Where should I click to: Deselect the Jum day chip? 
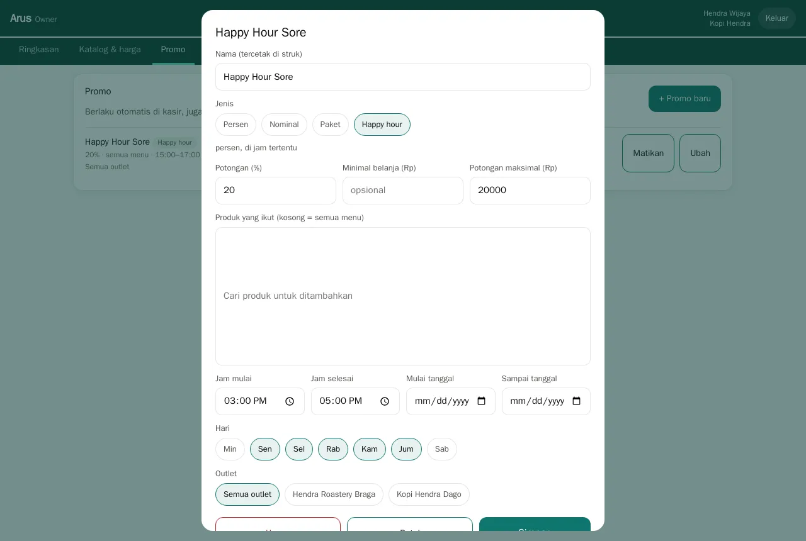406,449
